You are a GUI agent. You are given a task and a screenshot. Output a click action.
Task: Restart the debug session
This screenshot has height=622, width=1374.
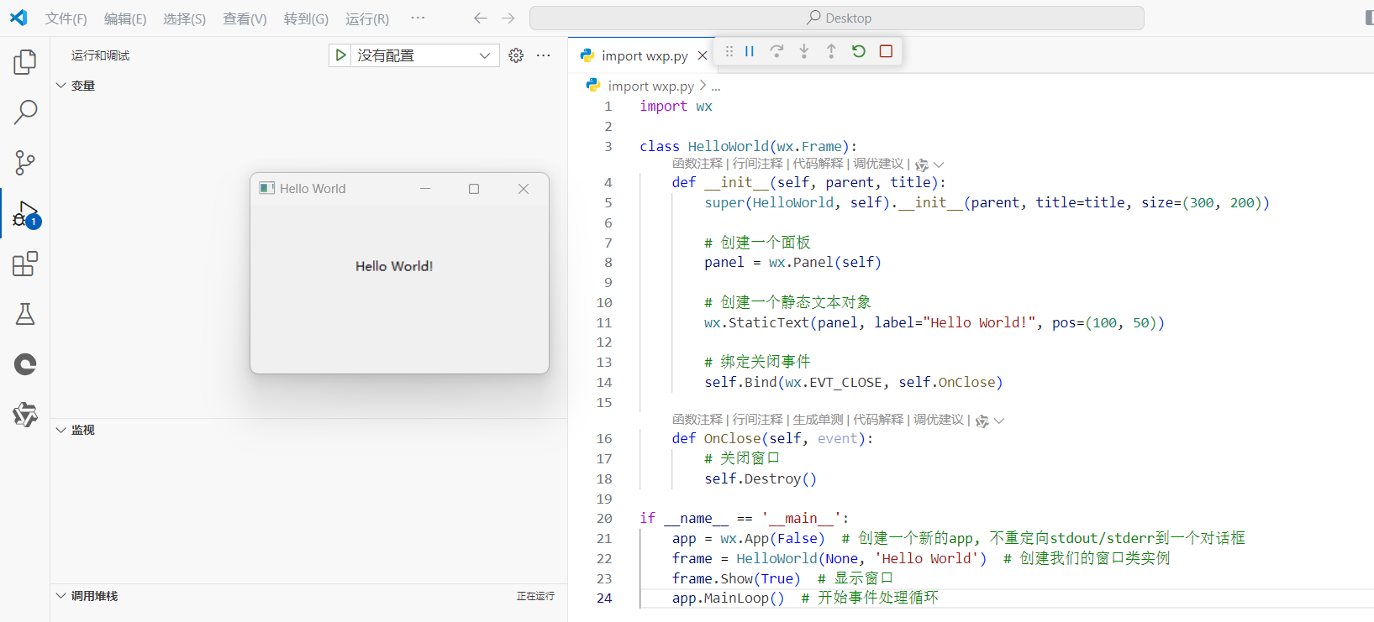858,51
